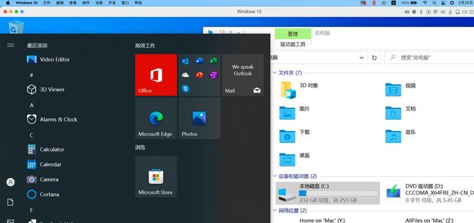Viewport: 474px width, 223px height.
Task: Click letter C header in app list
Action: [31, 135]
